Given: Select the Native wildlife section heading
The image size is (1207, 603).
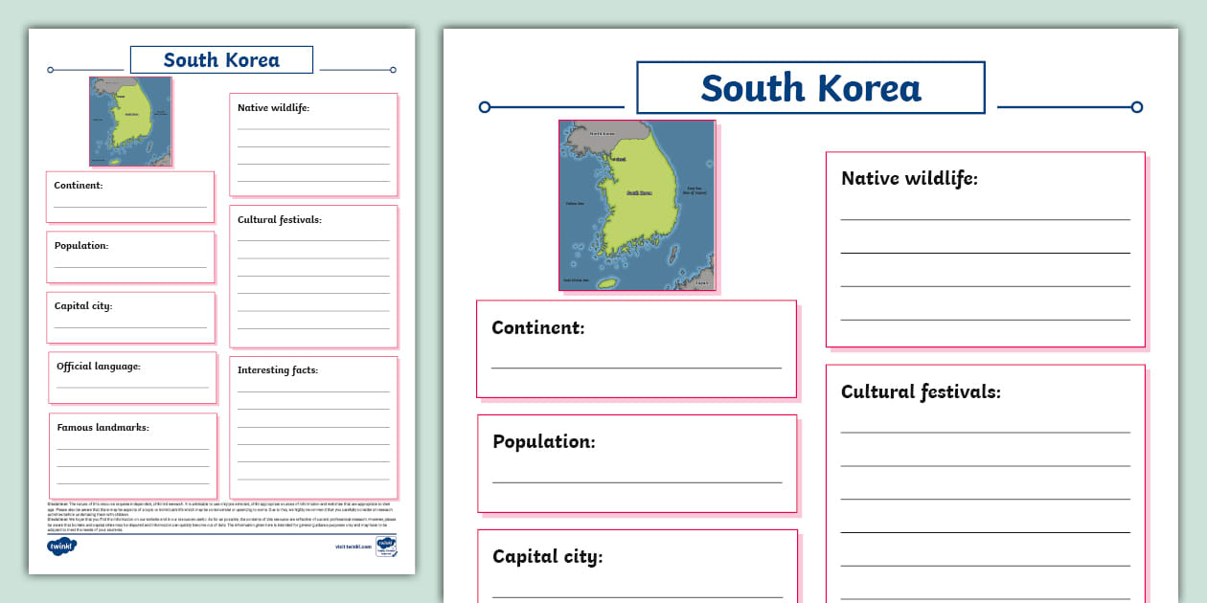Looking at the screenshot, I should tap(912, 178).
